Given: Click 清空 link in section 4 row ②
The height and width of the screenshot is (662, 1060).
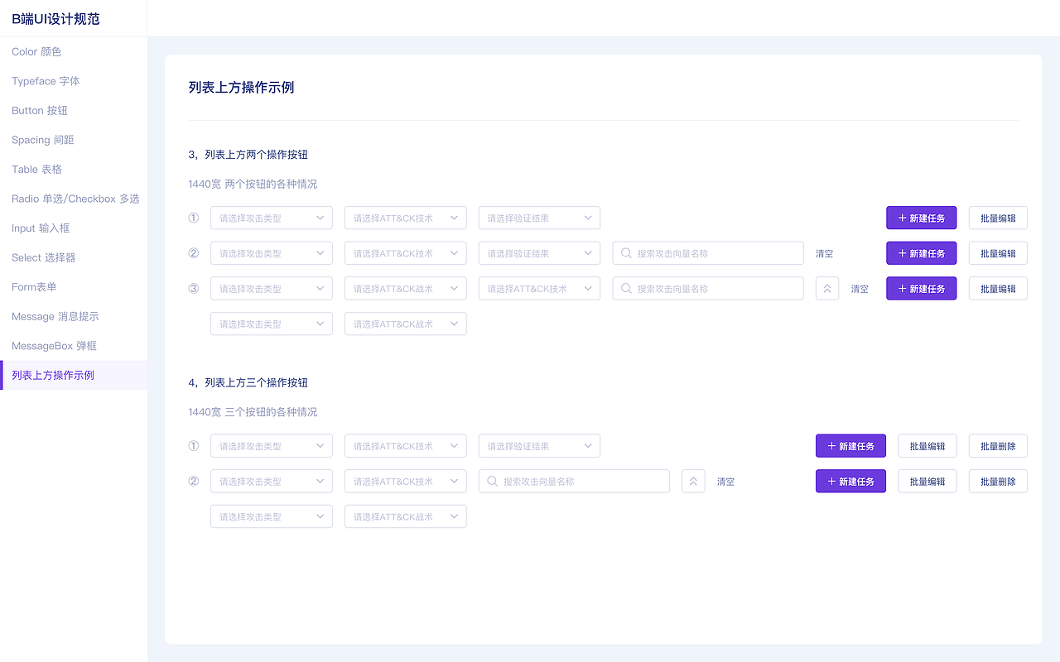Looking at the screenshot, I should [725, 482].
